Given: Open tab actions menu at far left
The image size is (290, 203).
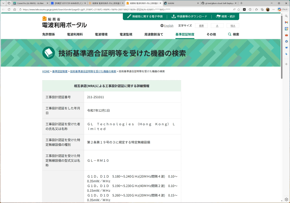Looking at the screenshot, I should point(3,3).
